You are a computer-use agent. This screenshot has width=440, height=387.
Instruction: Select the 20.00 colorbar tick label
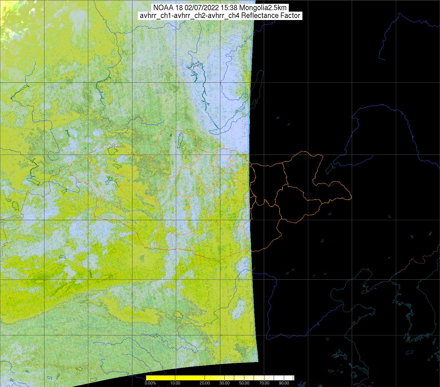(205, 383)
